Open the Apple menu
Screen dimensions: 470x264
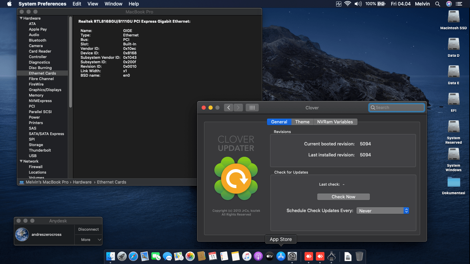point(9,4)
